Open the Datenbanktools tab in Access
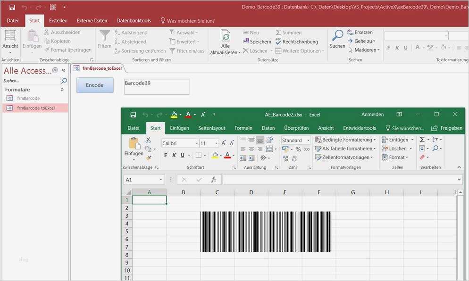This screenshot has width=469, height=281. tap(134, 21)
